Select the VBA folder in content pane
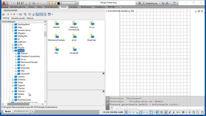This screenshot has height=116, width=206. (56, 51)
